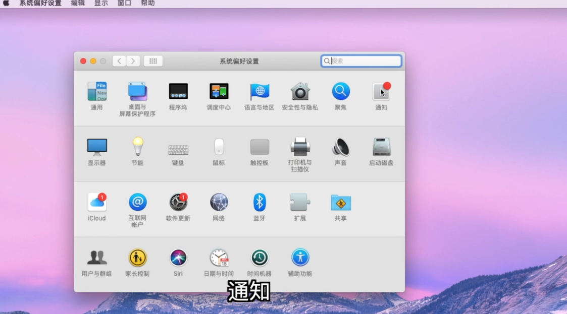Open the 窗口 (Window) menu
The height and width of the screenshot is (314, 567).
[x=124, y=3]
